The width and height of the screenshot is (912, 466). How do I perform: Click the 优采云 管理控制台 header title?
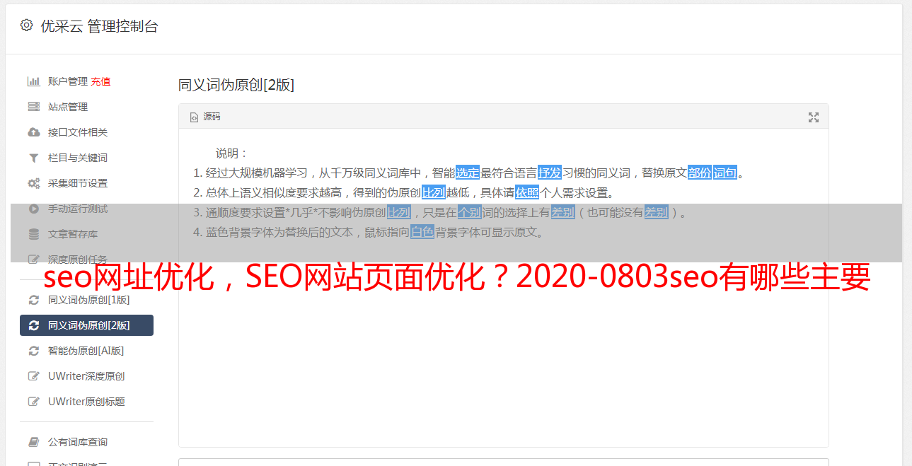[x=99, y=26]
